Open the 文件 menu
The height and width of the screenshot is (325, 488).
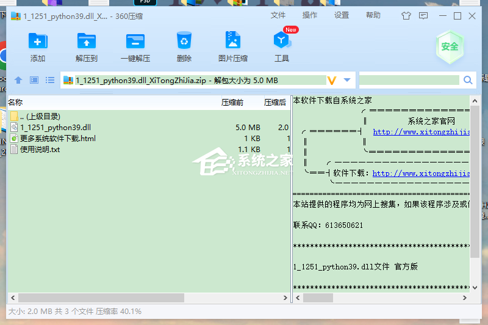pos(278,15)
